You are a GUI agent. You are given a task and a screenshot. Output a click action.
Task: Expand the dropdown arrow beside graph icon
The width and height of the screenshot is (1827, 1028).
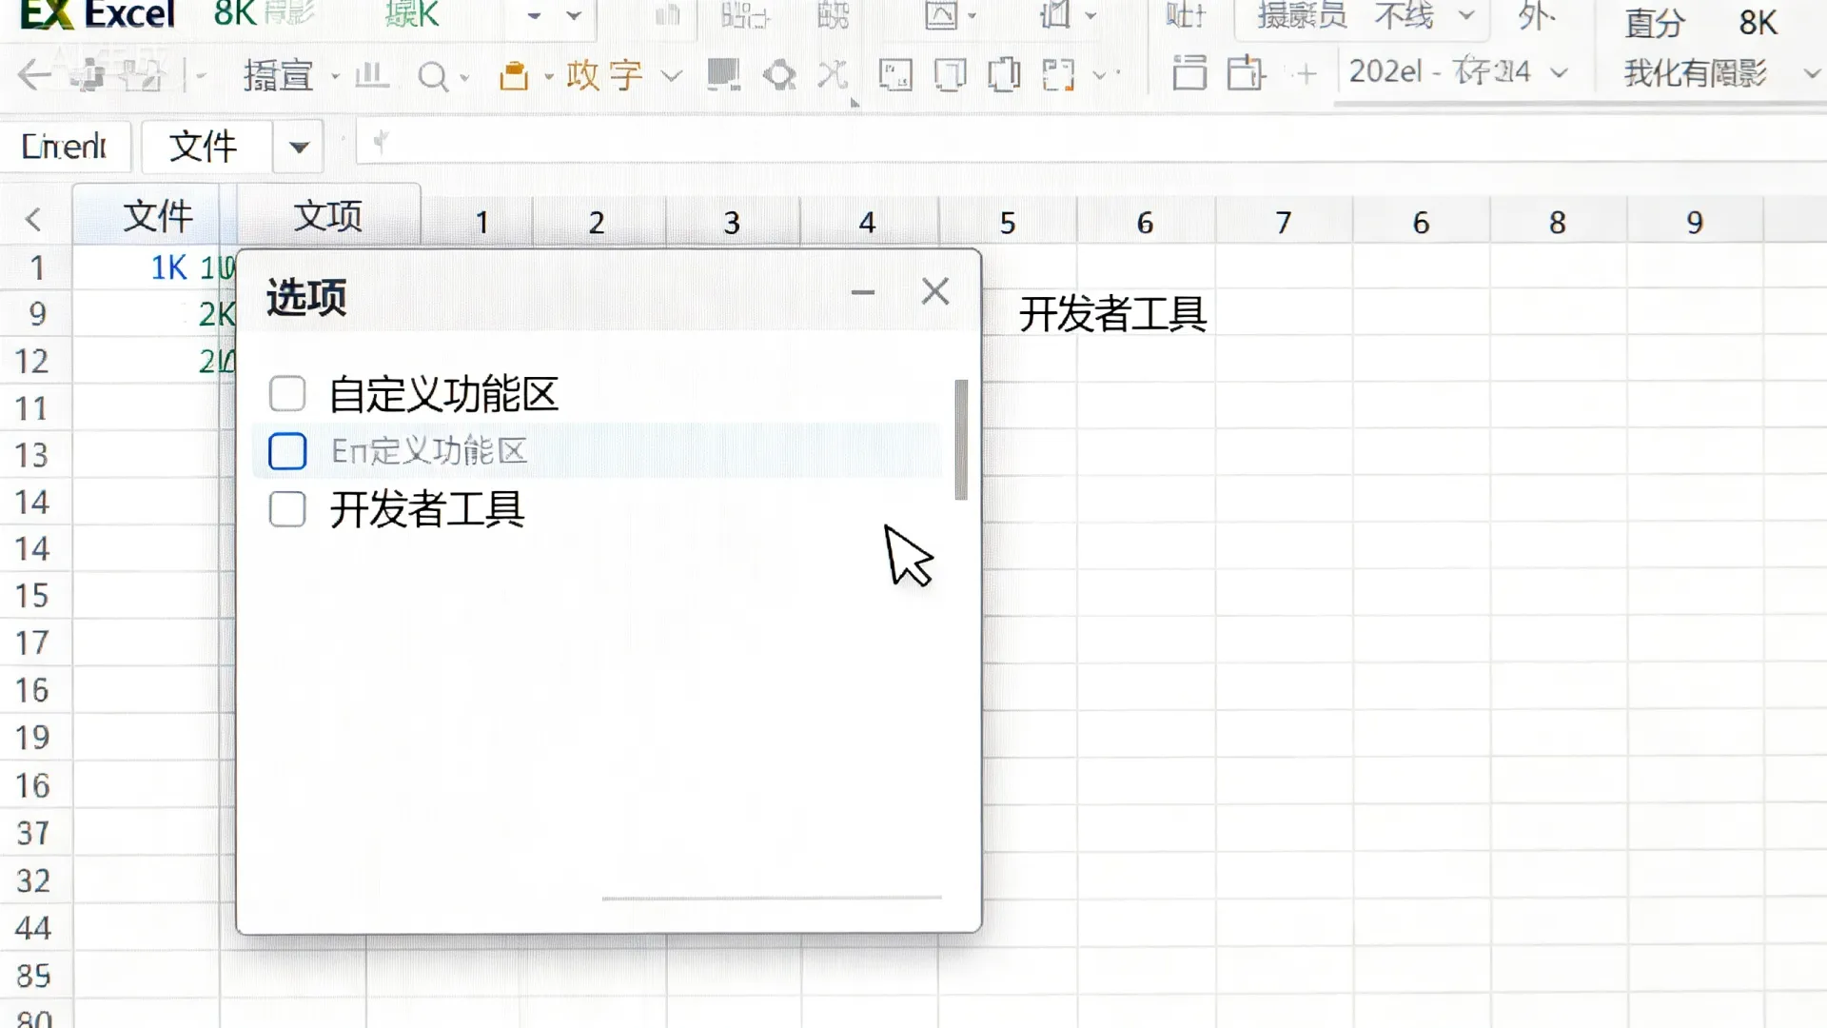point(972,15)
